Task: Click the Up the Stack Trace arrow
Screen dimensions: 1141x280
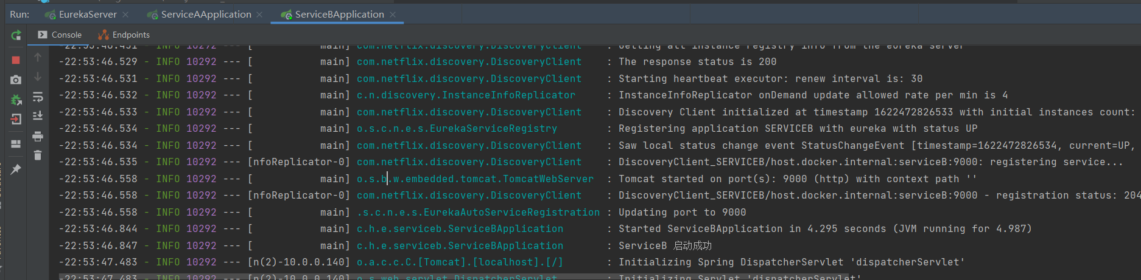Action: pyautogui.click(x=38, y=57)
